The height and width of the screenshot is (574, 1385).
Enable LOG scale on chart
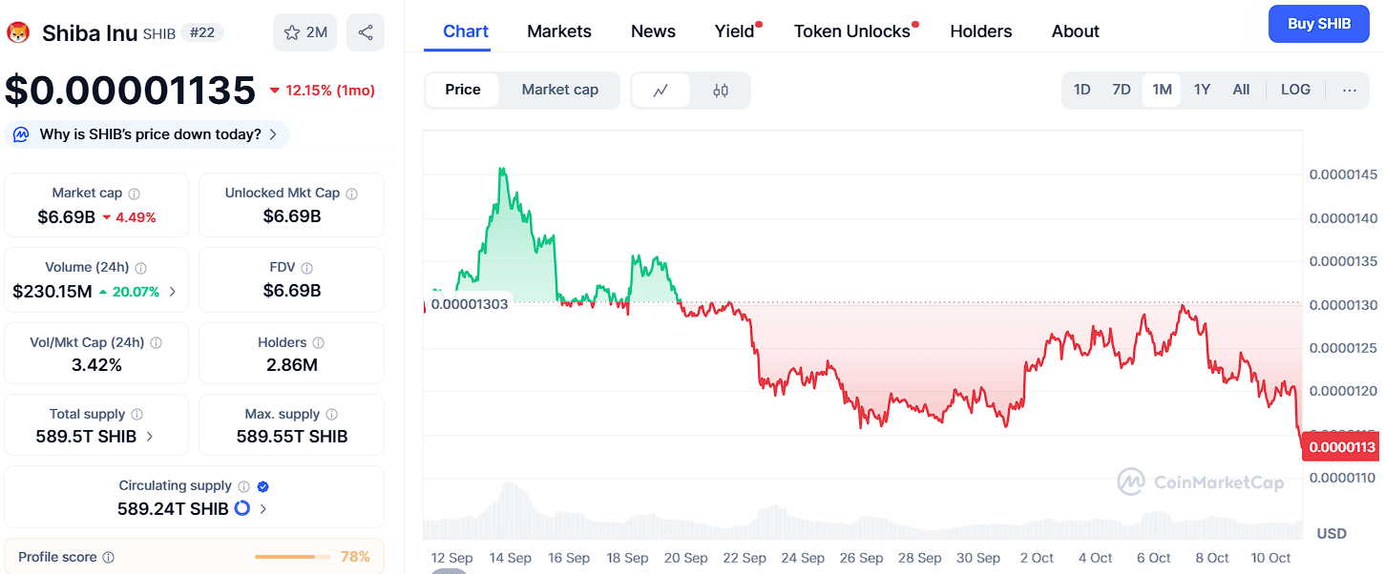[1295, 90]
